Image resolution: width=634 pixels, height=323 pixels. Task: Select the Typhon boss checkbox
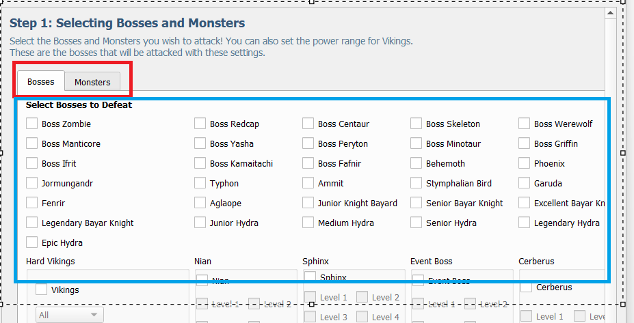click(200, 183)
